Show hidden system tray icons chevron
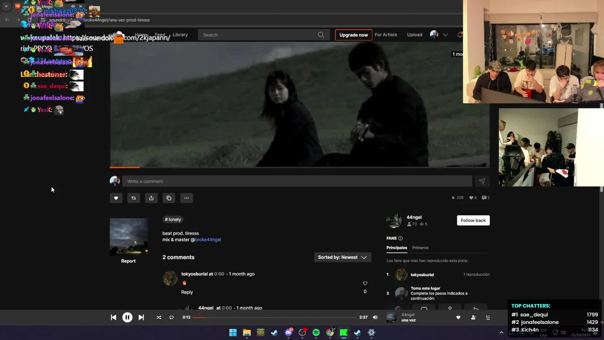Viewport: 604px width, 340px height. pyautogui.click(x=501, y=332)
